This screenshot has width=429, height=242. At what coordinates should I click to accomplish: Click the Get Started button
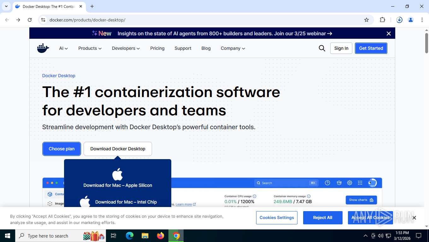[371, 48]
